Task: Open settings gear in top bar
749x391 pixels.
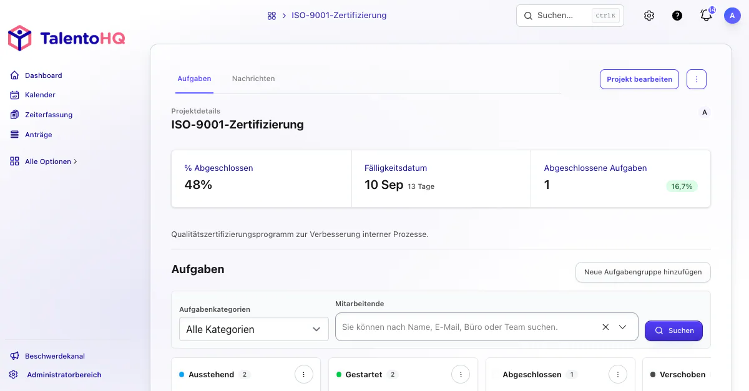Action: (649, 16)
